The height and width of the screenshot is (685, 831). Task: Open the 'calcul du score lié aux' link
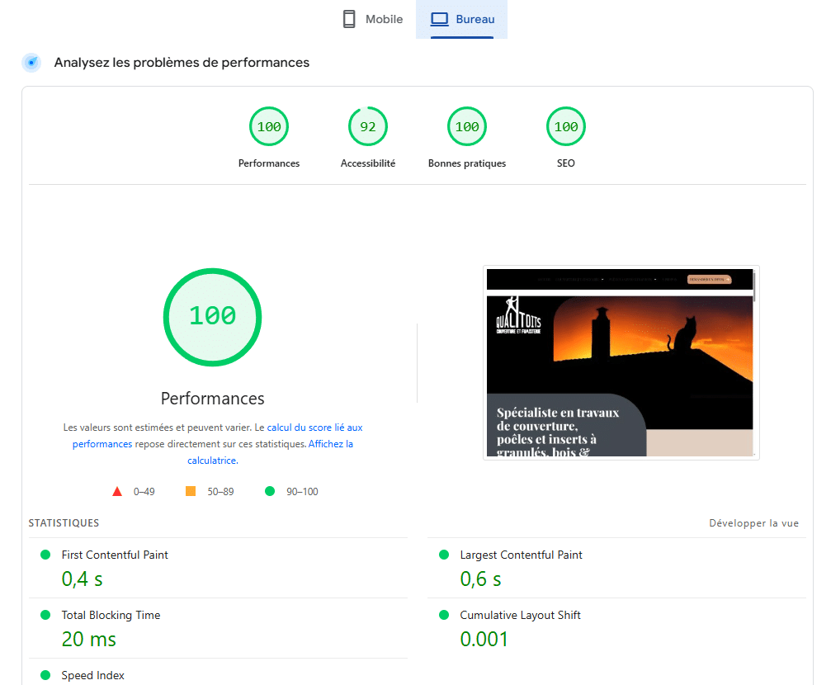click(314, 428)
